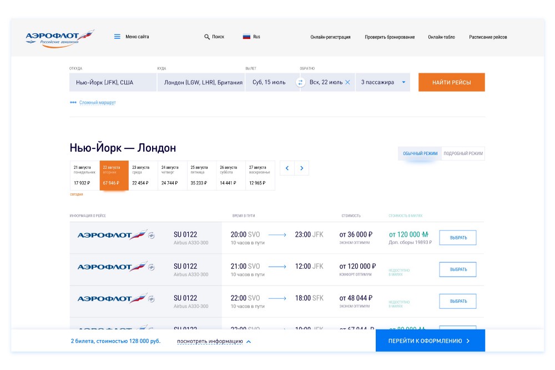The height and width of the screenshot is (370, 555).
Task: Switch to Подробный режим view
Action: point(463,154)
